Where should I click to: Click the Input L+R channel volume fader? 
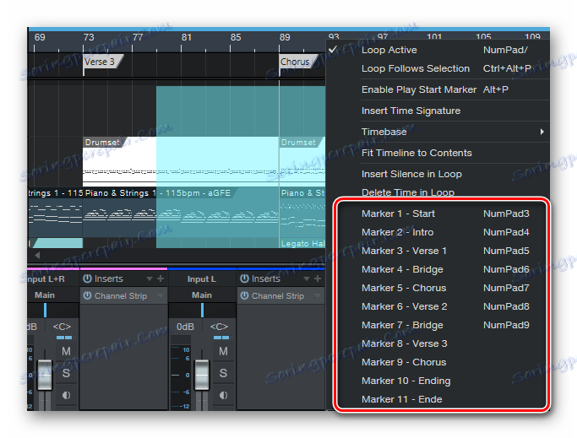pyautogui.click(x=45, y=375)
